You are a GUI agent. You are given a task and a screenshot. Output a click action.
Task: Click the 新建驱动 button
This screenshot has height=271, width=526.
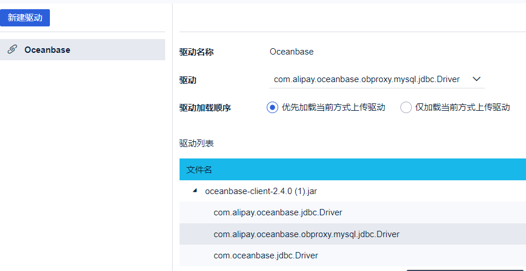tap(25, 18)
